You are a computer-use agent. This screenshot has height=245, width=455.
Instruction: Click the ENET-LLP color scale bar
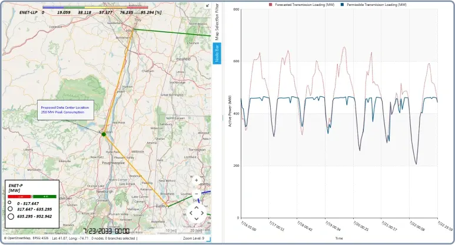click(x=95, y=8)
